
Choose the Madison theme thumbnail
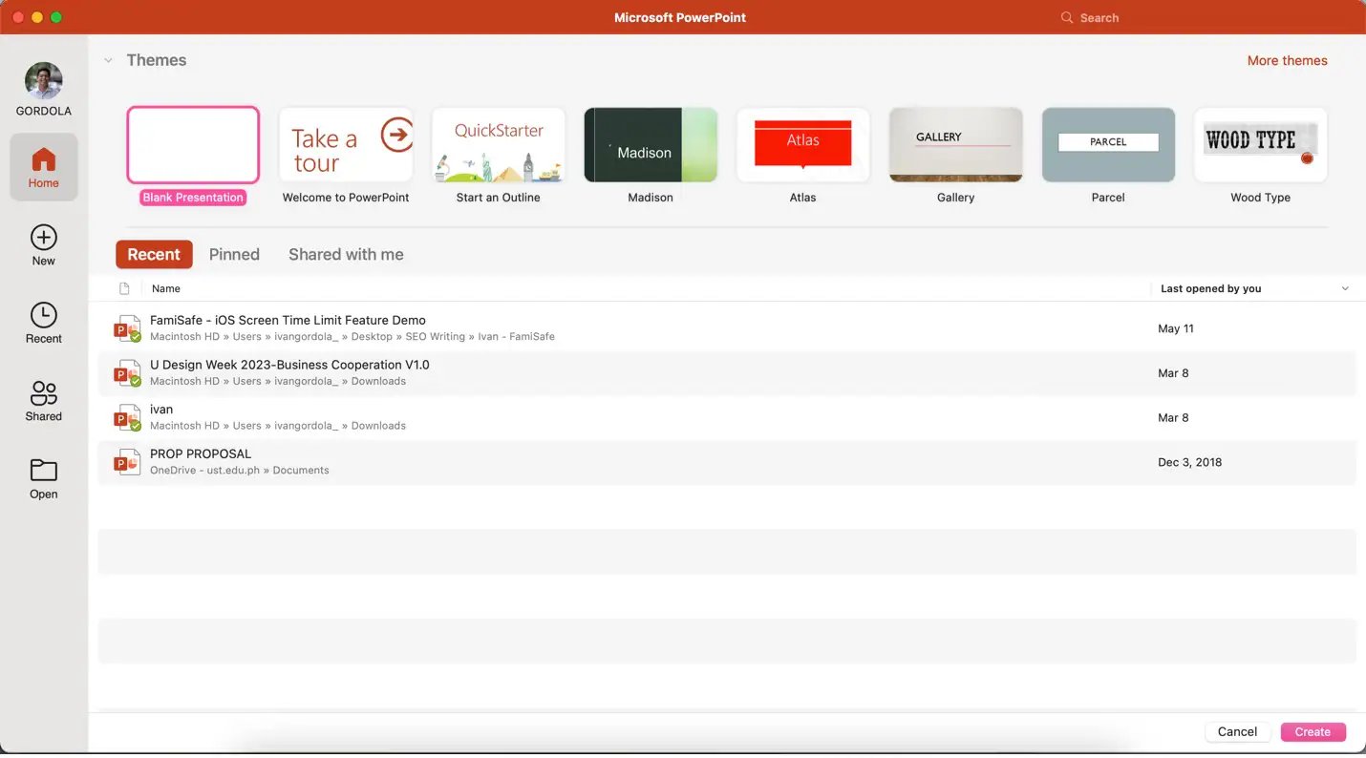[651, 145]
